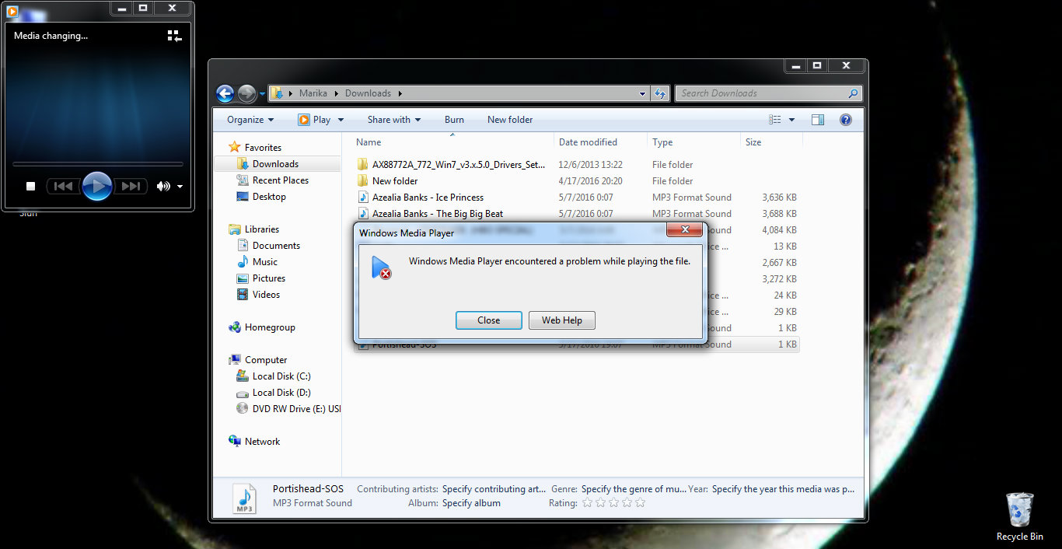Open Explorer help
Image resolution: width=1062 pixels, height=549 pixels.
(846, 120)
